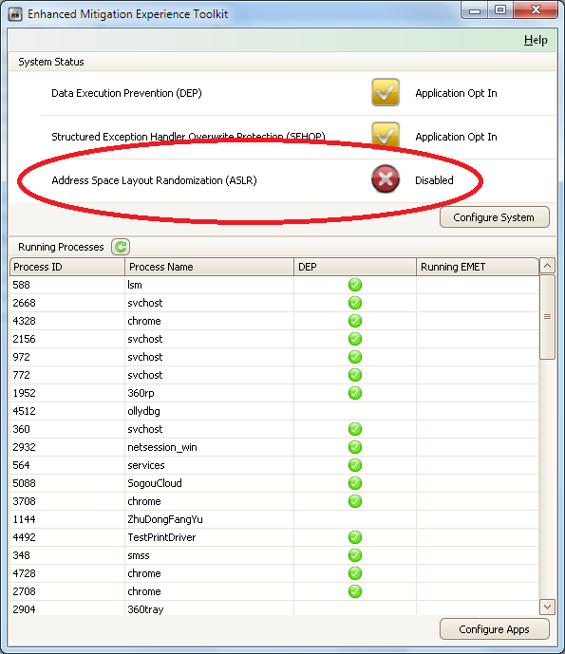Screen dimensions: 565x654
Task: Click DEP green check for process 3708
Action: click(x=355, y=501)
